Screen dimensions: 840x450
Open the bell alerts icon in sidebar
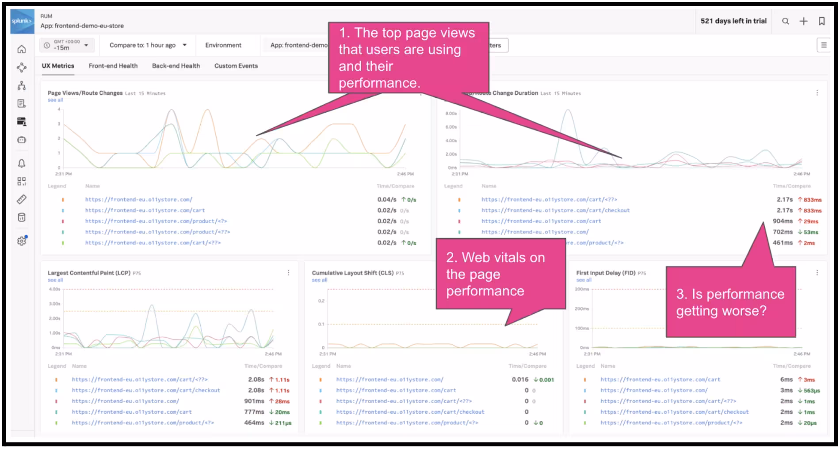tap(21, 164)
